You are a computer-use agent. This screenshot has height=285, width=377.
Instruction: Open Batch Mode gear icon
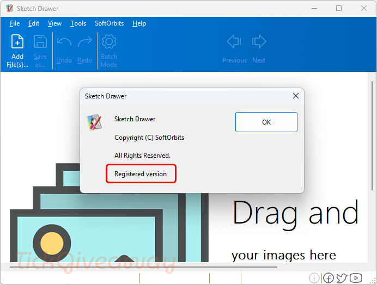click(x=109, y=41)
